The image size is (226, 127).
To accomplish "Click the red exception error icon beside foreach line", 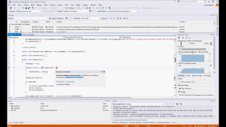I will tap(56, 68).
